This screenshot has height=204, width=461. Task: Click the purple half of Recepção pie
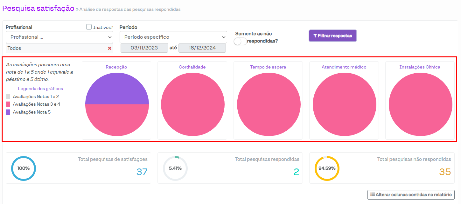tap(117, 89)
